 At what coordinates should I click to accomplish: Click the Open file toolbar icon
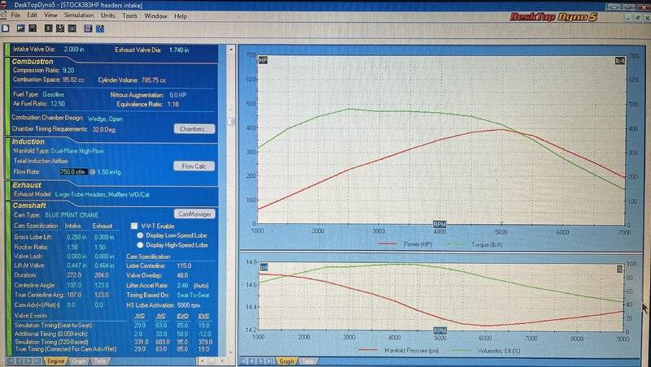tap(21, 28)
